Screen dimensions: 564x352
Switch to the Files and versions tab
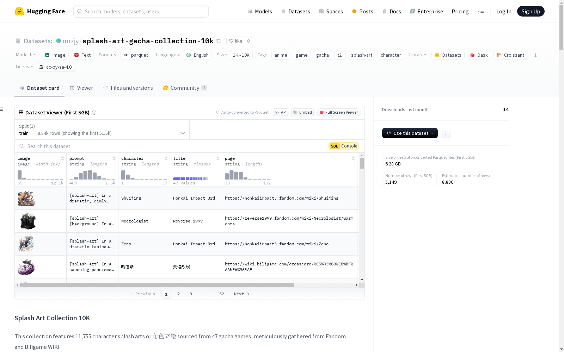coord(128,88)
